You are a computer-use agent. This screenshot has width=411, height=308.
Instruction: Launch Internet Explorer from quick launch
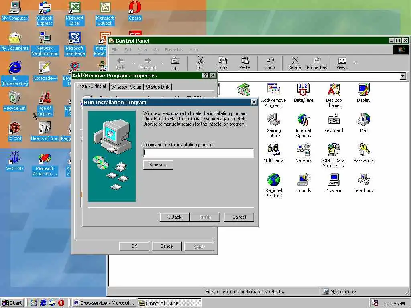point(43,303)
